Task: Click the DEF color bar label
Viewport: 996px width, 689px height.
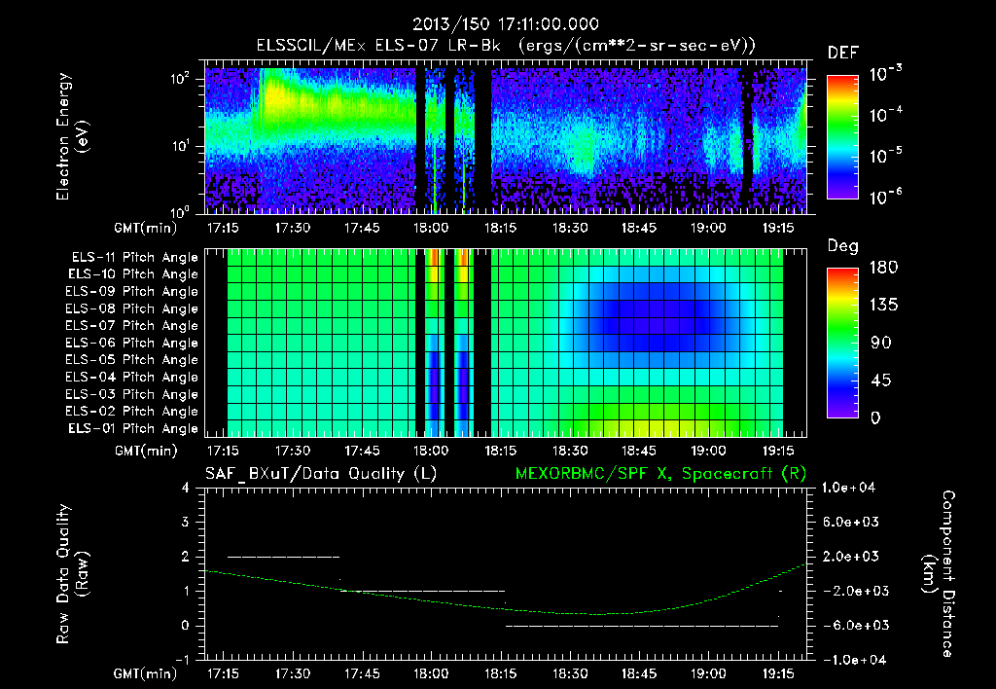Action: point(842,54)
